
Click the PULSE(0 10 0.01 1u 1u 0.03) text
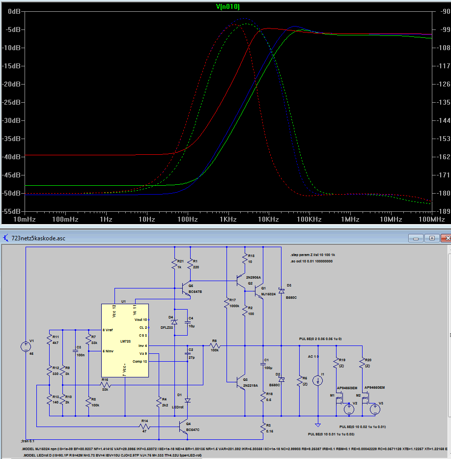pyautogui.click(x=331, y=434)
